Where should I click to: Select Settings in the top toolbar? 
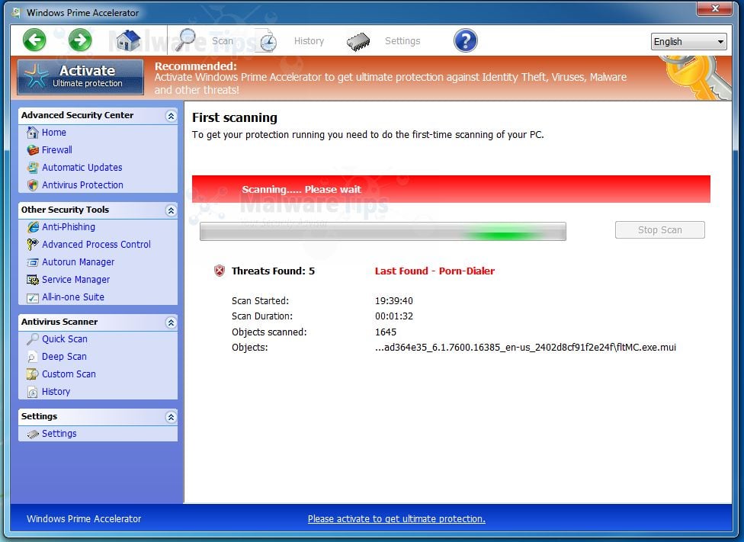tap(402, 41)
